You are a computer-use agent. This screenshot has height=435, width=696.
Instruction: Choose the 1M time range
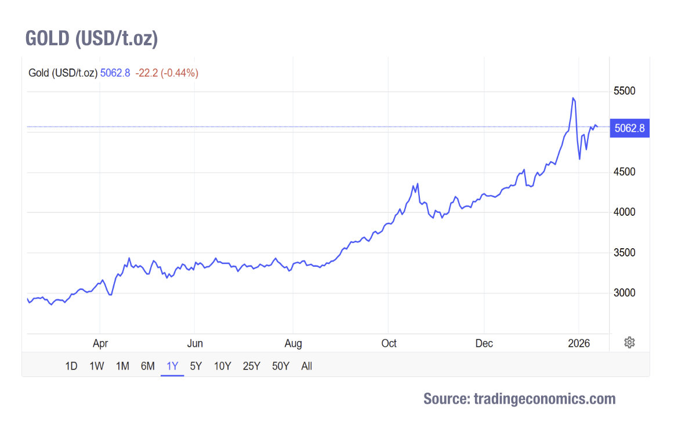click(122, 366)
